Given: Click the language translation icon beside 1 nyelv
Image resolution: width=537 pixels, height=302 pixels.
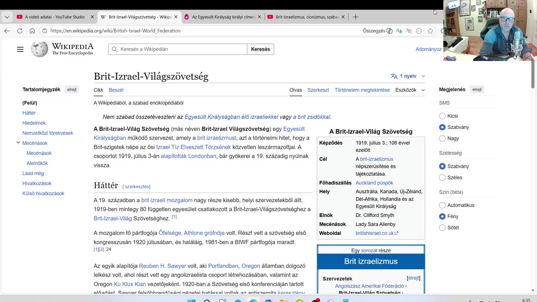Looking at the screenshot, I should [x=394, y=76].
